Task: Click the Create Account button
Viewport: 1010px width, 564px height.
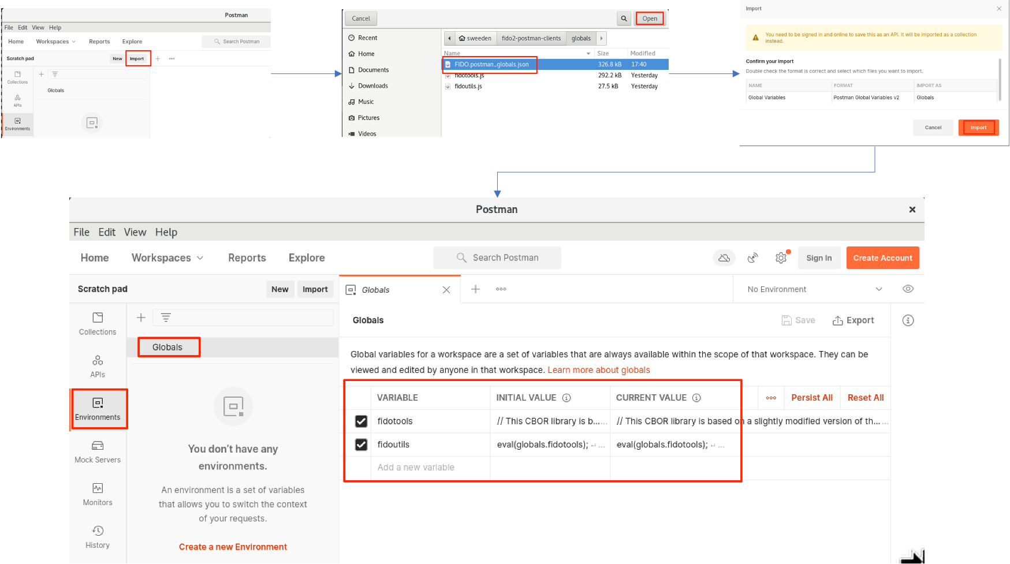Action: pos(882,258)
